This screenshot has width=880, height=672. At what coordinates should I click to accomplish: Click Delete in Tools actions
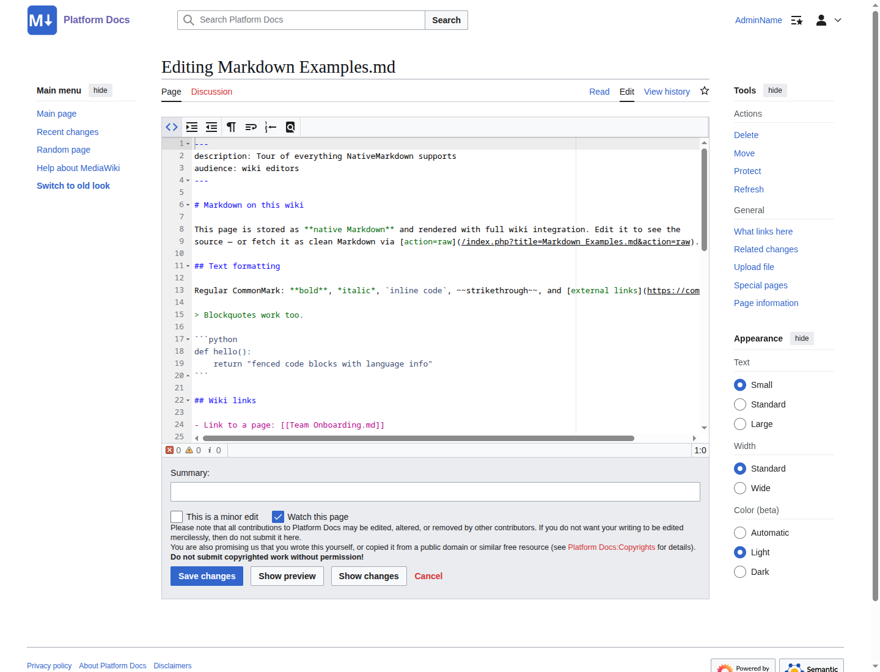[746, 135]
